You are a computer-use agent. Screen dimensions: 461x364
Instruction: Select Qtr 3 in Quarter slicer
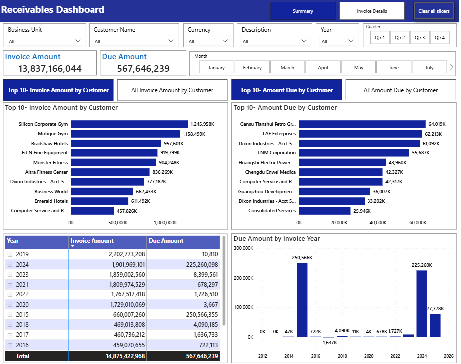(420, 38)
